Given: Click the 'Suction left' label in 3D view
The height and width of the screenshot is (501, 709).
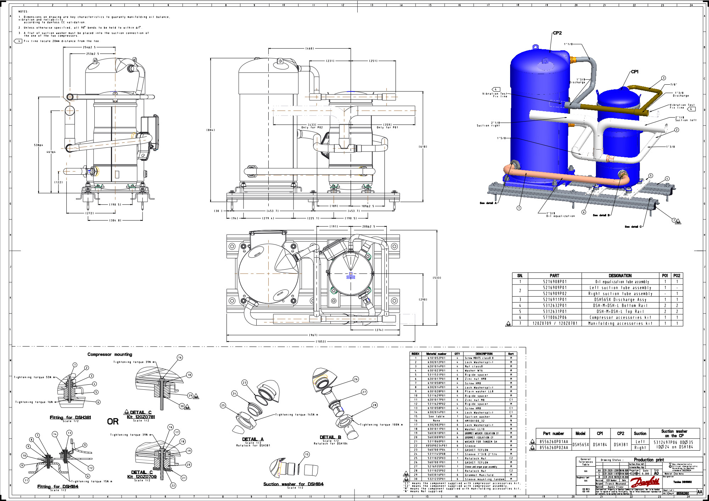Looking at the screenshot, I should (686, 120).
